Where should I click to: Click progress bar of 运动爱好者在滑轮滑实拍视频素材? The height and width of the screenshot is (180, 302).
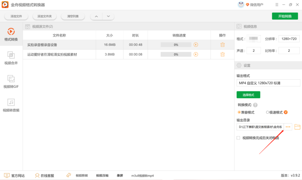[x=176, y=54]
